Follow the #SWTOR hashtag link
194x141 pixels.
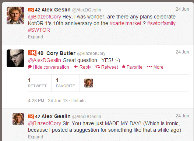click(x=39, y=30)
